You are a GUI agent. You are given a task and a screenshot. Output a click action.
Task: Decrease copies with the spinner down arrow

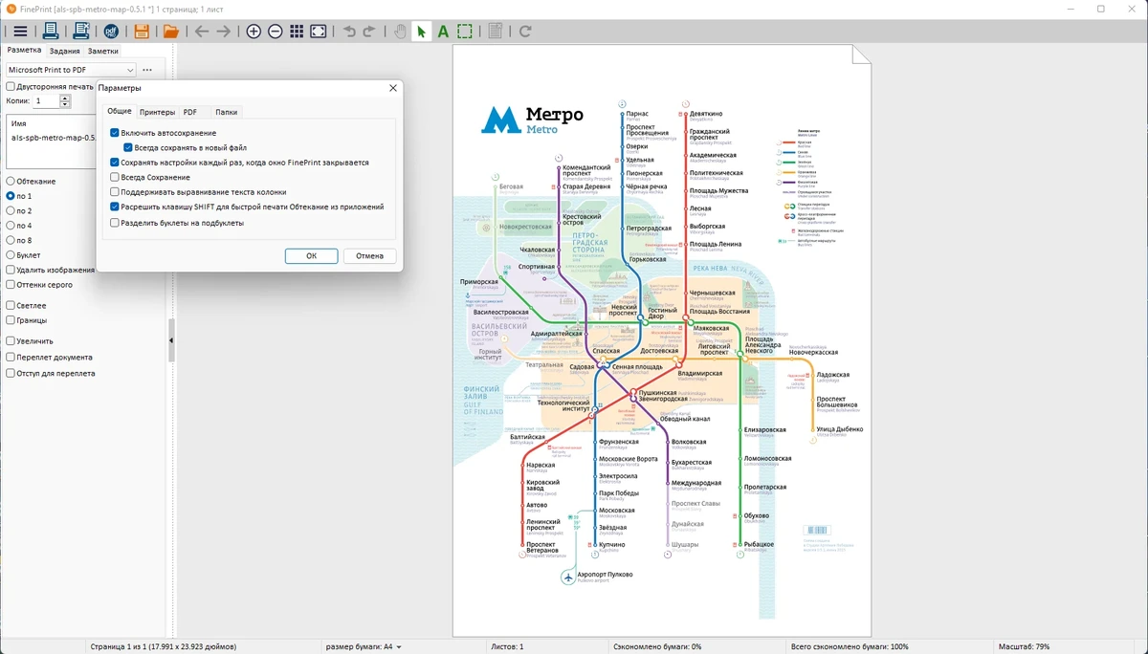tap(65, 104)
